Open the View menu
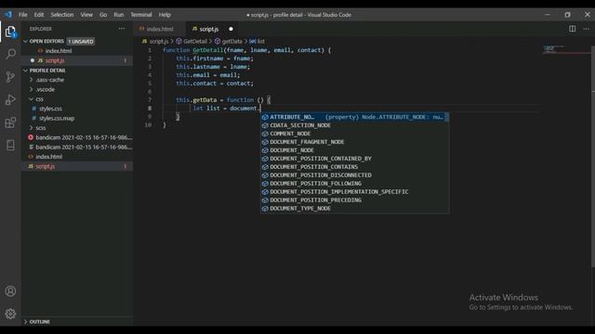This screenshot has height=334, width=595. point(86,15)
